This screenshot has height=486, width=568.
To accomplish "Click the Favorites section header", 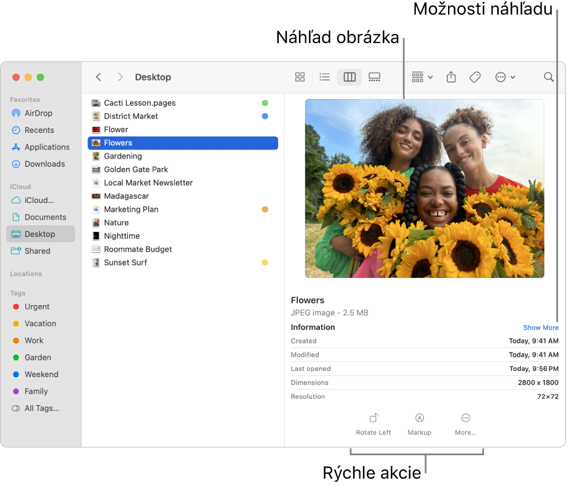I will pyautogui.click(x=25, y=100).
